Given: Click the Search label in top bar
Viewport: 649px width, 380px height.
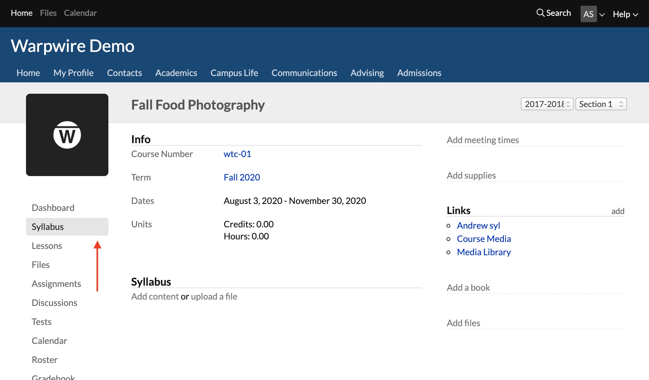Looking at the screenshot, I should coord(558,13).
